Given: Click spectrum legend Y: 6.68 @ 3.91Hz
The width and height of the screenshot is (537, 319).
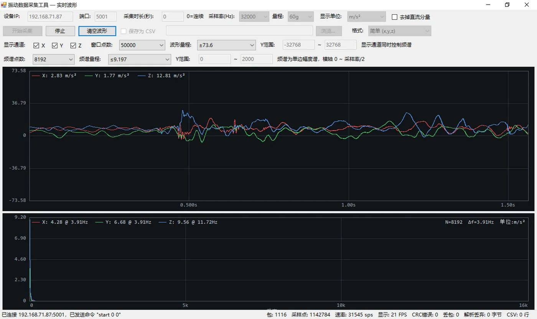Looking at the screenshot, I should point(123,222).
